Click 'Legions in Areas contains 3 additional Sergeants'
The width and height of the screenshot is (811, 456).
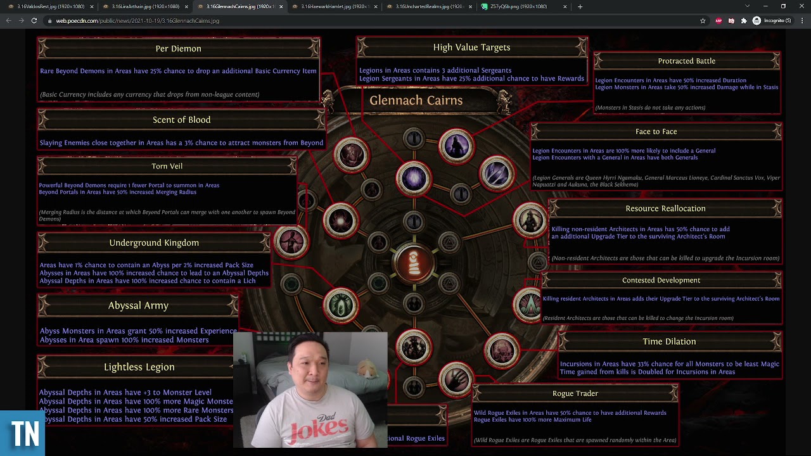[x=435, y=70]
